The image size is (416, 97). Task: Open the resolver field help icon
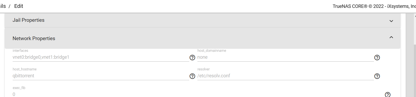point(377,76)
